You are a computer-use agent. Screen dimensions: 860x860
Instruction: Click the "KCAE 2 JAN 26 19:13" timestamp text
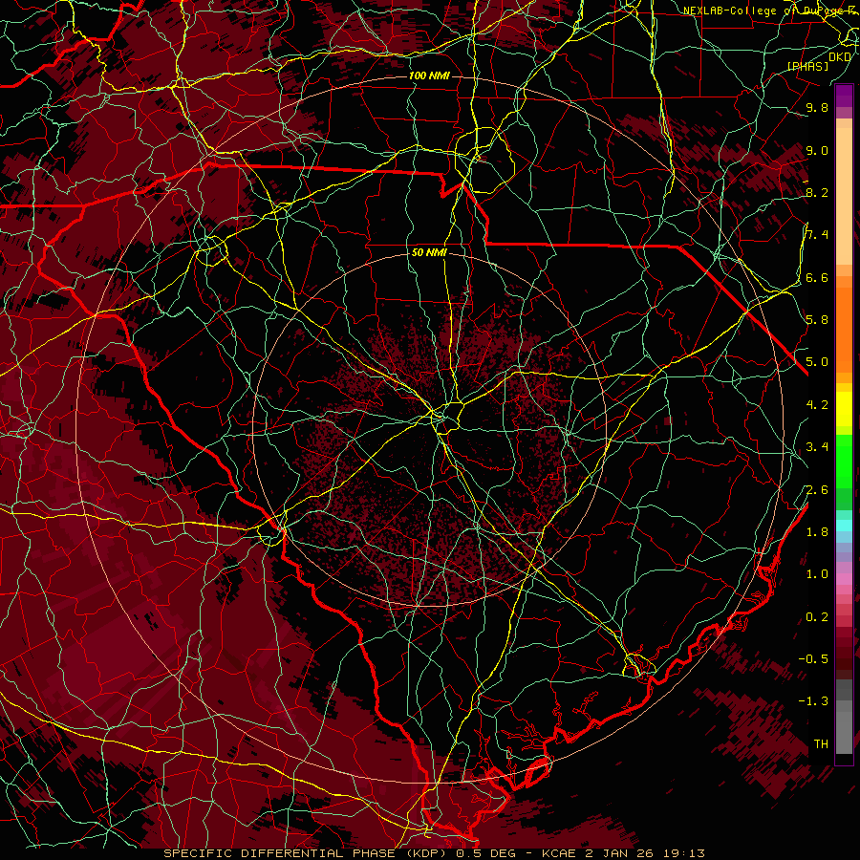624,853
